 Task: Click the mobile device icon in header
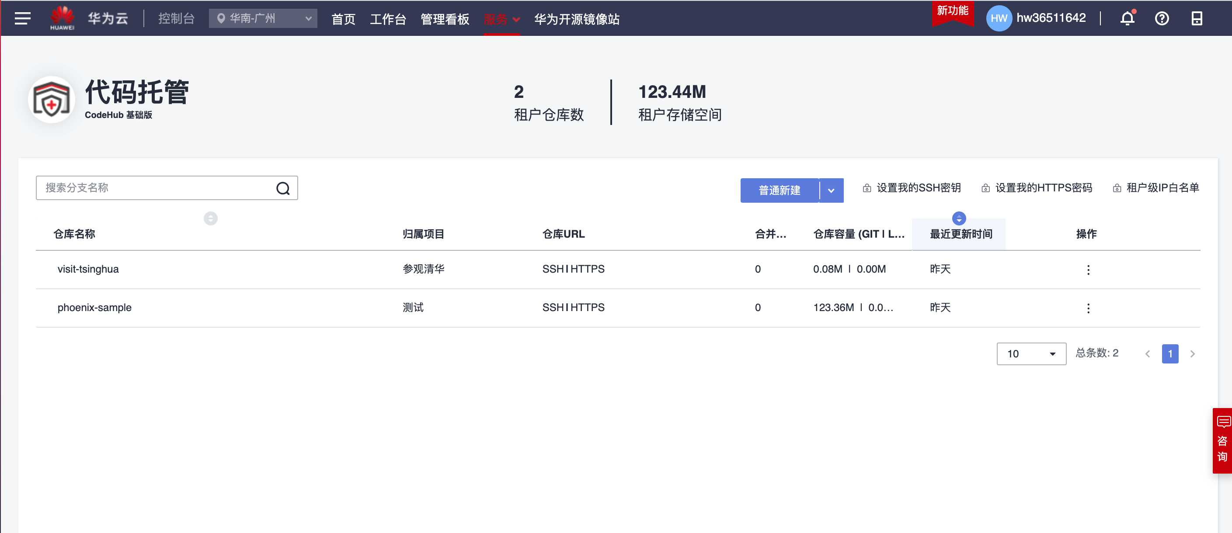click(x=1197, y=18)
